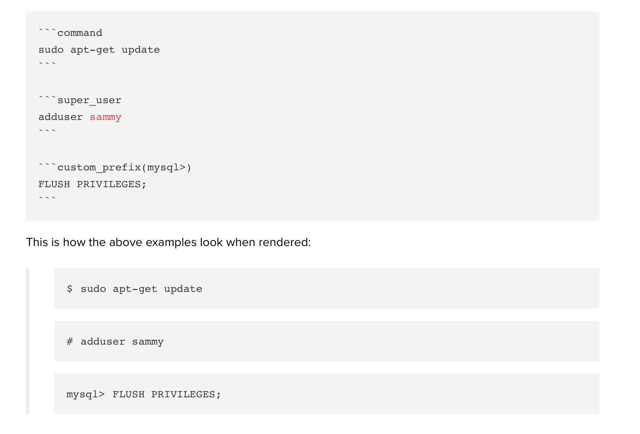Screen dimensions: 640x434
Task: Click the raw Markdown 'sudo apt-get update' line
Action: pyautogui.click(x=99, y=50)
